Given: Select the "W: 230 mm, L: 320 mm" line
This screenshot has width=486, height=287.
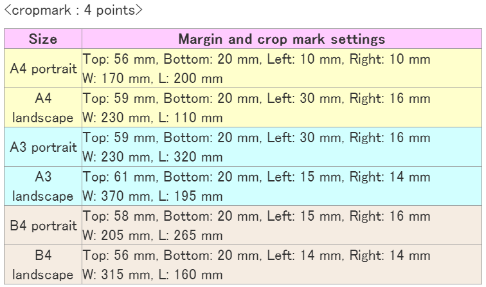Looking at the screenshot, I should pos(153,157).
